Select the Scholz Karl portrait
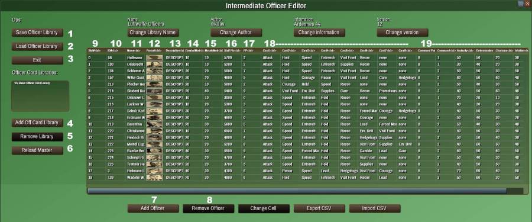The height and width of the screenshot is (222, 532). click(154, 111)
